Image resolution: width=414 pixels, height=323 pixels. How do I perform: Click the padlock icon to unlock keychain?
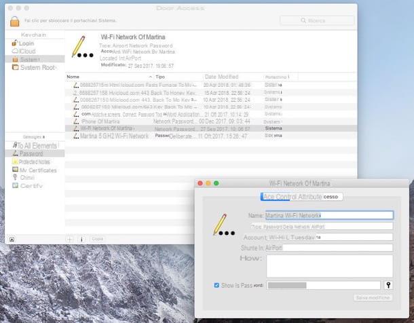tap(15, 22)
